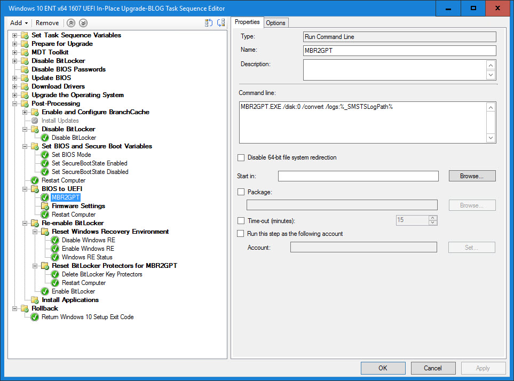This screenshot has width=514, height=381.
Task: Click the Command line scrollbar down arrow
Action: [x=491, y=138]
